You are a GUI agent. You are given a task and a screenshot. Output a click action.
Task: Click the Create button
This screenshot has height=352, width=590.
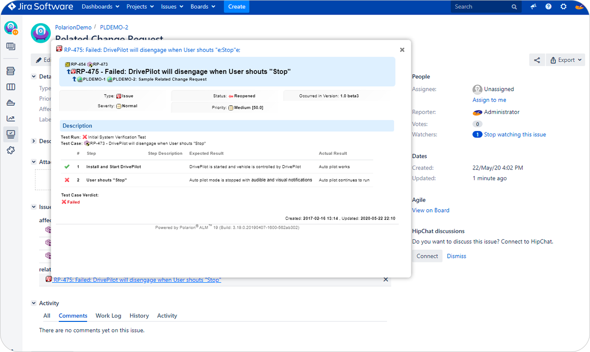[x=237, y=7]
